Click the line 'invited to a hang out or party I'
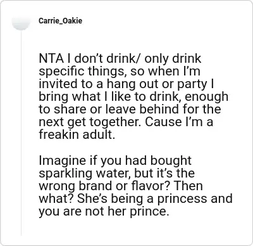This screenshot has width=253, height=246. [126, 84]
